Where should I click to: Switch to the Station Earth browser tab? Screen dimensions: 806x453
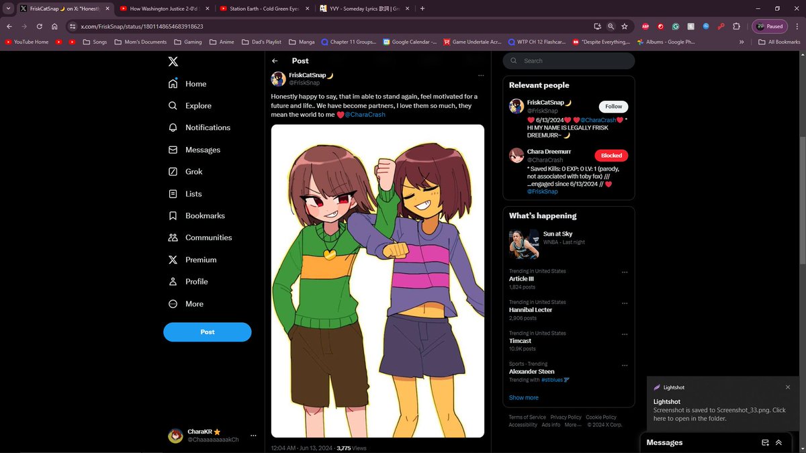263,9
